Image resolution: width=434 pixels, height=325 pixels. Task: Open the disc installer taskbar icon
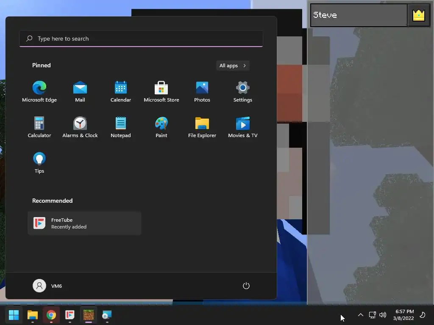click(107, 315)
